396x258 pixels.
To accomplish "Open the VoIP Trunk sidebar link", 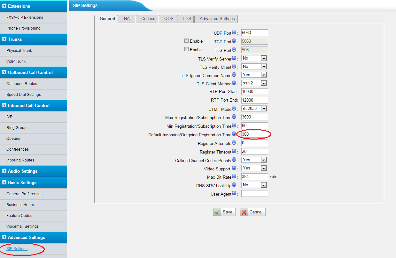I will tap(16, 61).
